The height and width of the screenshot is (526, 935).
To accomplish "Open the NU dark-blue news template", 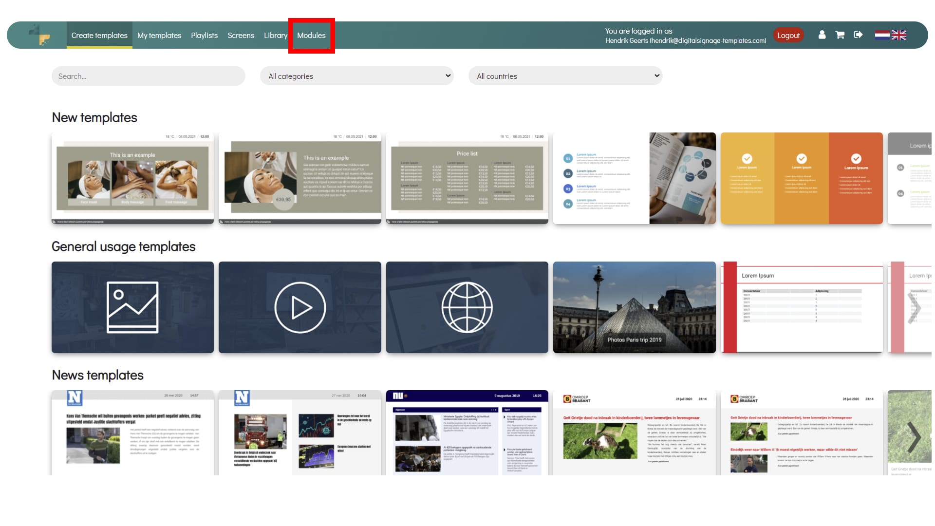I will click(467, 432).
